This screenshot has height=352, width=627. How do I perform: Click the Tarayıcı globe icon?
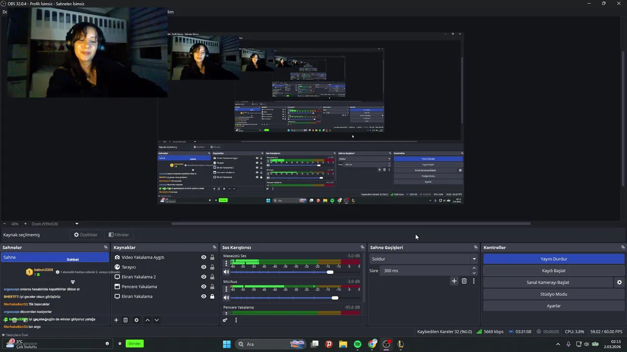[117, 267]
